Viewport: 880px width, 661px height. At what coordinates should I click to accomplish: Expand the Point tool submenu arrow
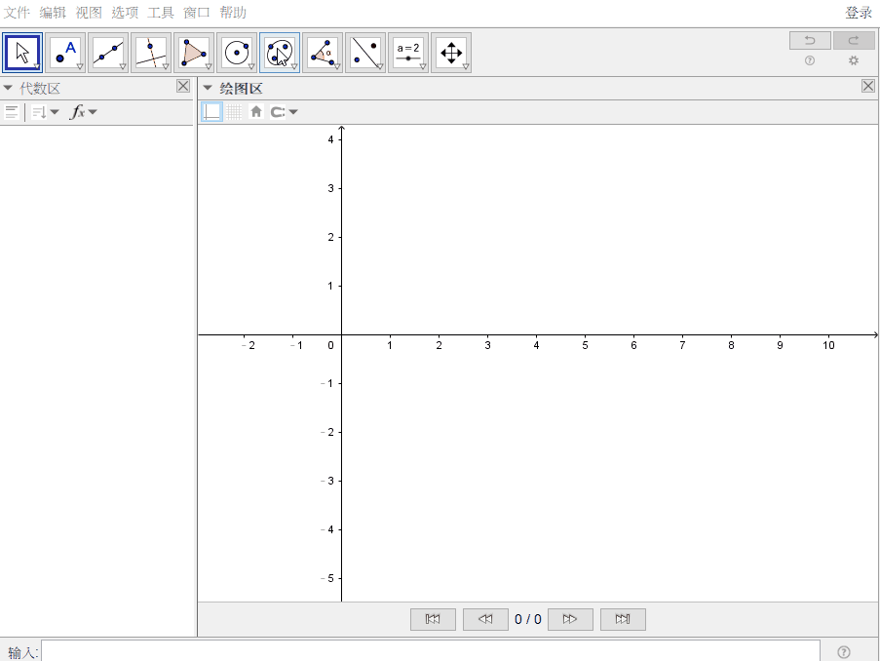(x=80, y=67)
